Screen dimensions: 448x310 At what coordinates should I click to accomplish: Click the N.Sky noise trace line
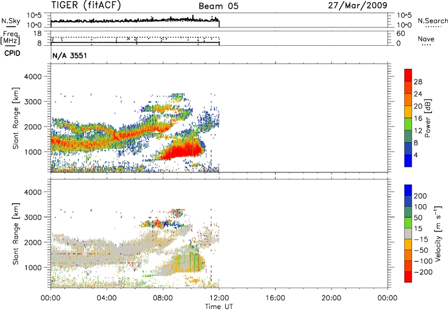click(x=135, y=21)
